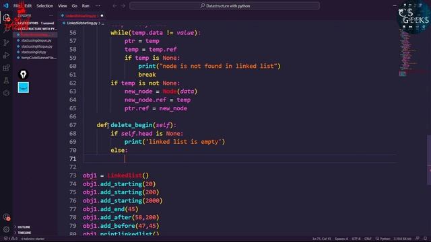The image size is (431, 242).
Task: Change Spaces: 4 indentation in status bar
Action: point(341,239)
